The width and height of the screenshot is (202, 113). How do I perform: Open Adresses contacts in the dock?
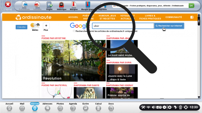[x=48, y=107]
